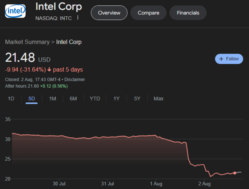Open the Disclaimer link
This screenshot has width=249, height=189.
pyautogui.click(x=74, y=80)
